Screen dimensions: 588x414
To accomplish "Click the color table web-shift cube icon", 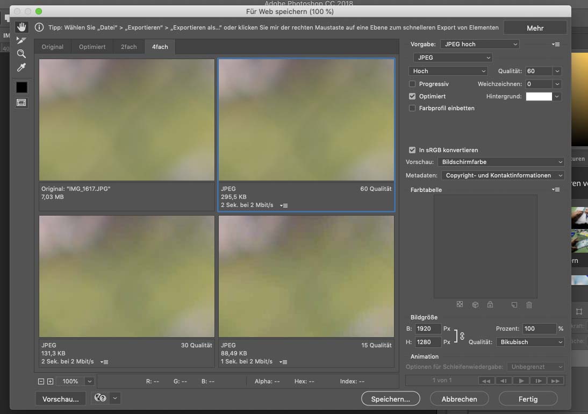I will tap(475, 304).
